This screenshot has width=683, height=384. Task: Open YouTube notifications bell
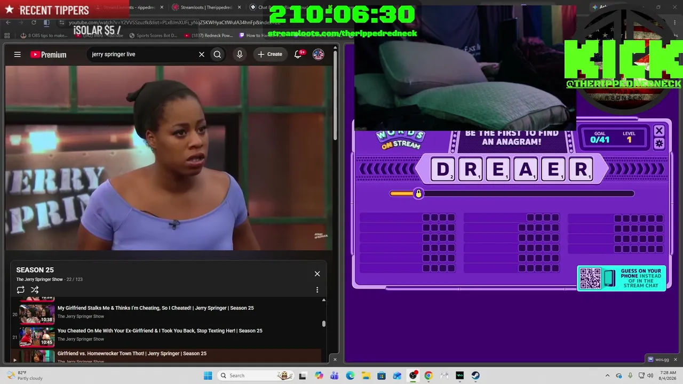pyautogui.click(x=299, y=54)
